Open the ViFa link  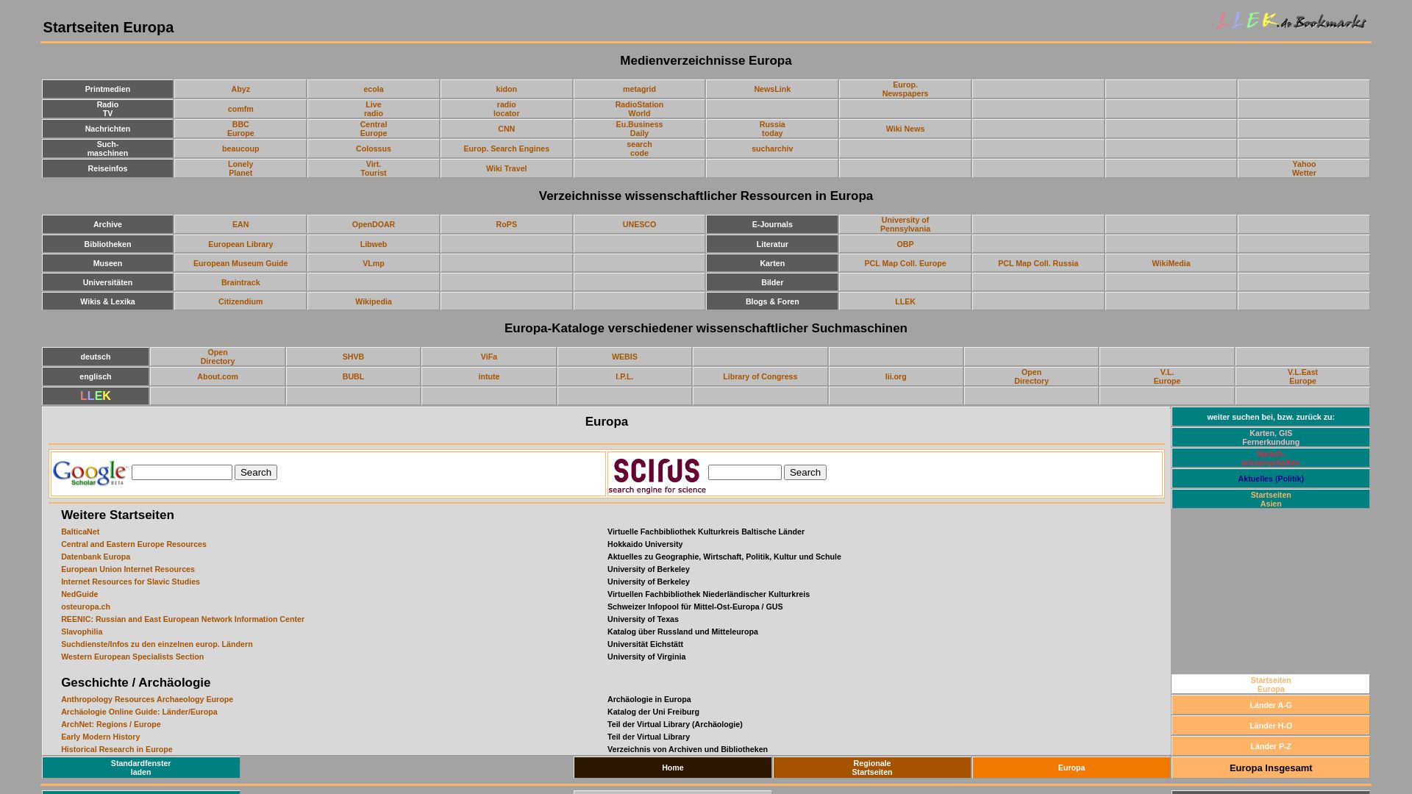tap(489, 357)
